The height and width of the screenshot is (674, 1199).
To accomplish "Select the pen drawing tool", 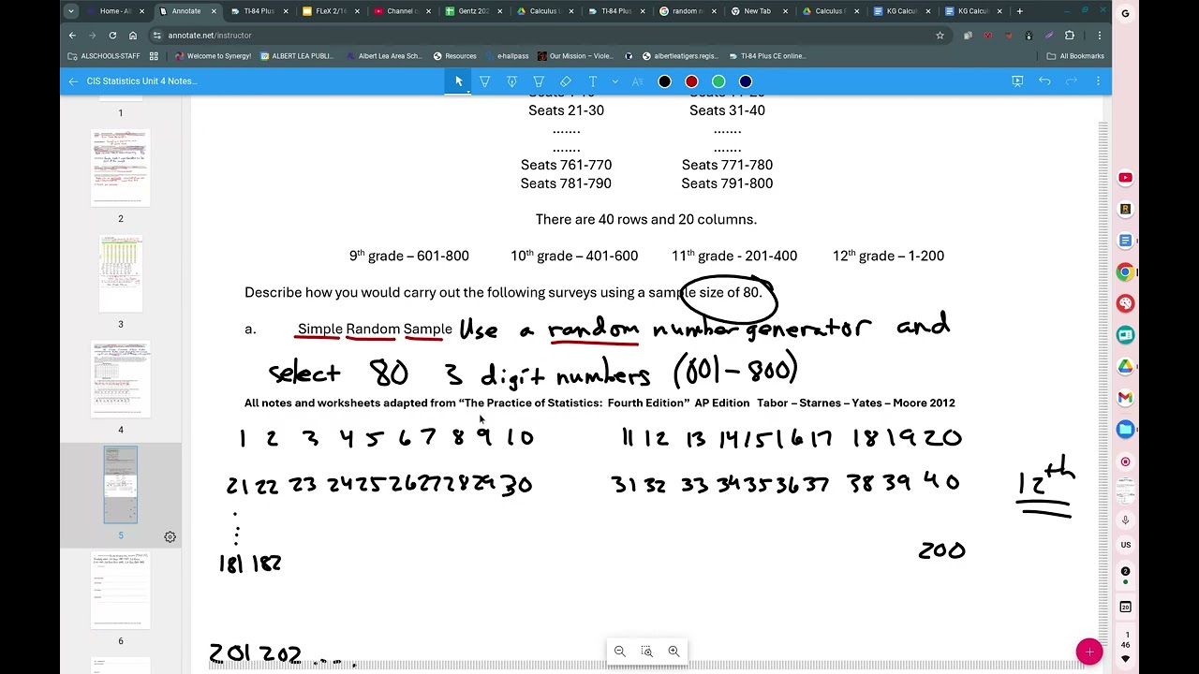I will tap(484, 81).
